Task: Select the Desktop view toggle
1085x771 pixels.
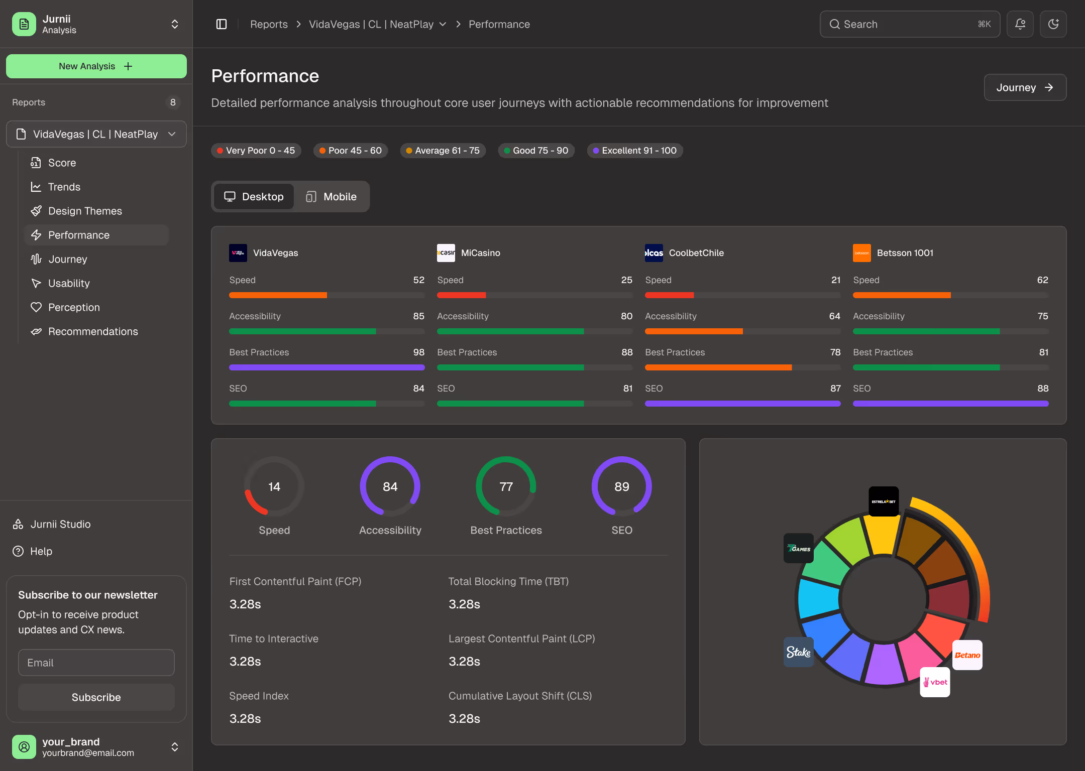Action: (x=254, y=197)
